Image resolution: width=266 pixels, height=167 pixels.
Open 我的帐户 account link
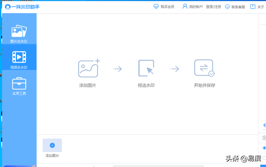pos(196,7)
